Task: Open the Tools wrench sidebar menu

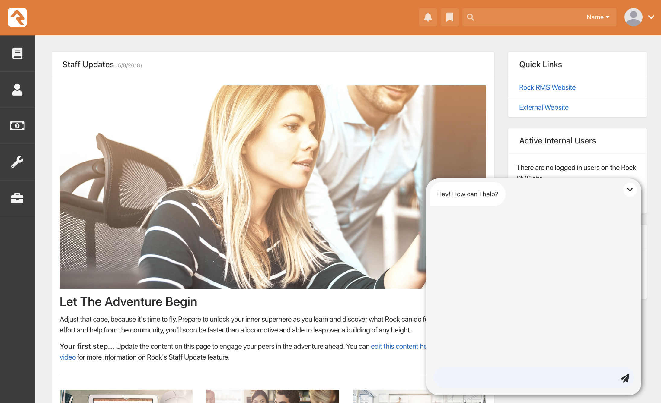Action: [x=17, y=162]
